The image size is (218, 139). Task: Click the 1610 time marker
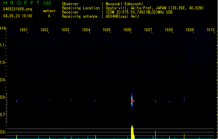(210, 30)
